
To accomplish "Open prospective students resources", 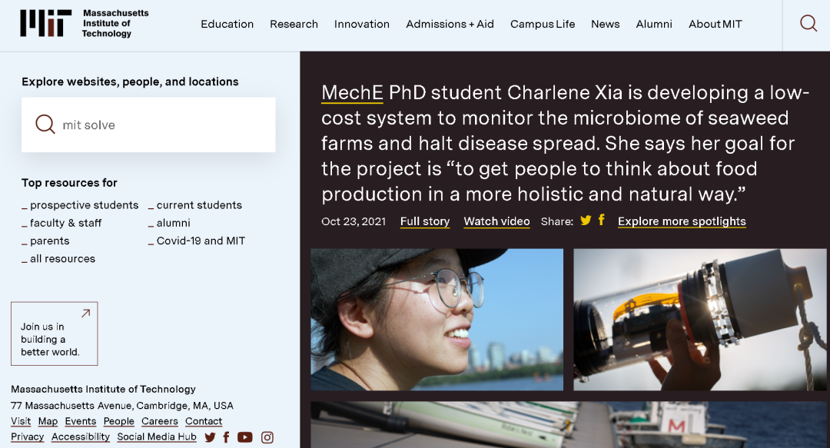I will pyautogui.click(x=84, y=205).
